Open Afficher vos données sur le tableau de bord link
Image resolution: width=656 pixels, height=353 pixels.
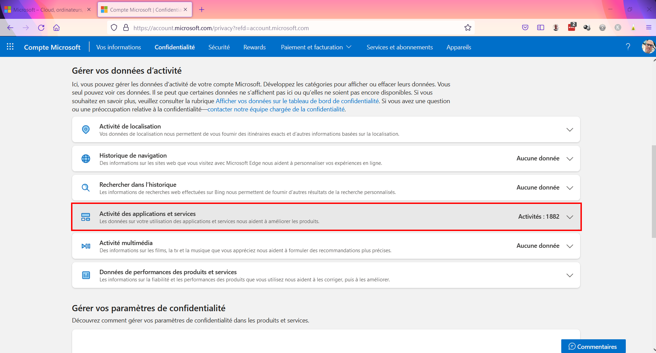coord(297,101)
